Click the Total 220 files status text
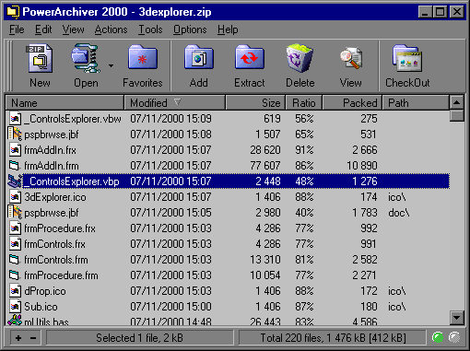The image size is (470, 351). 333,338
